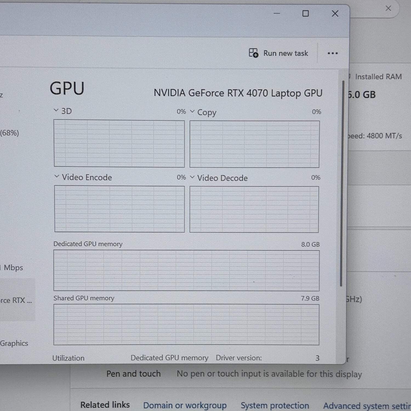Close the Task Manager window
The width and height of the screenshot is (411, 411).
pyautogui.click(x=335, y=13)
